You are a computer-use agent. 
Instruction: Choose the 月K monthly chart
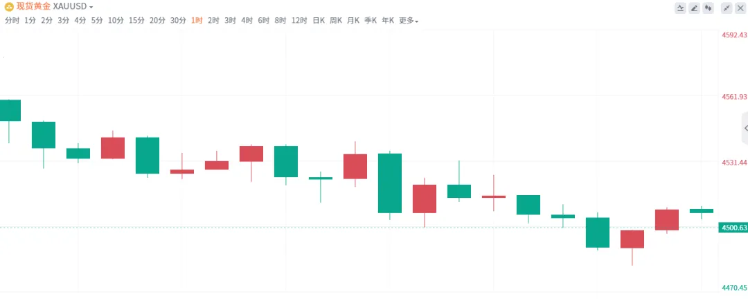pos(353,21)
